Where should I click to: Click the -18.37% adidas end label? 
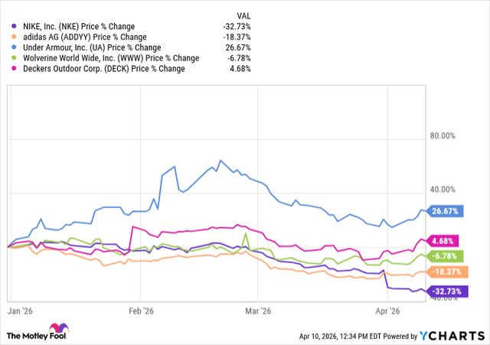coord(446,272)
